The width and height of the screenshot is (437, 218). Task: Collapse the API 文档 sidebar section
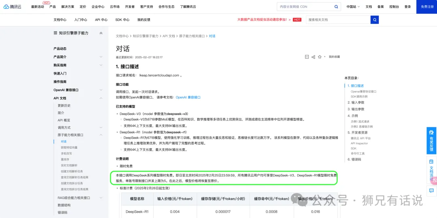pyautogui.click(x=101, y=98)
